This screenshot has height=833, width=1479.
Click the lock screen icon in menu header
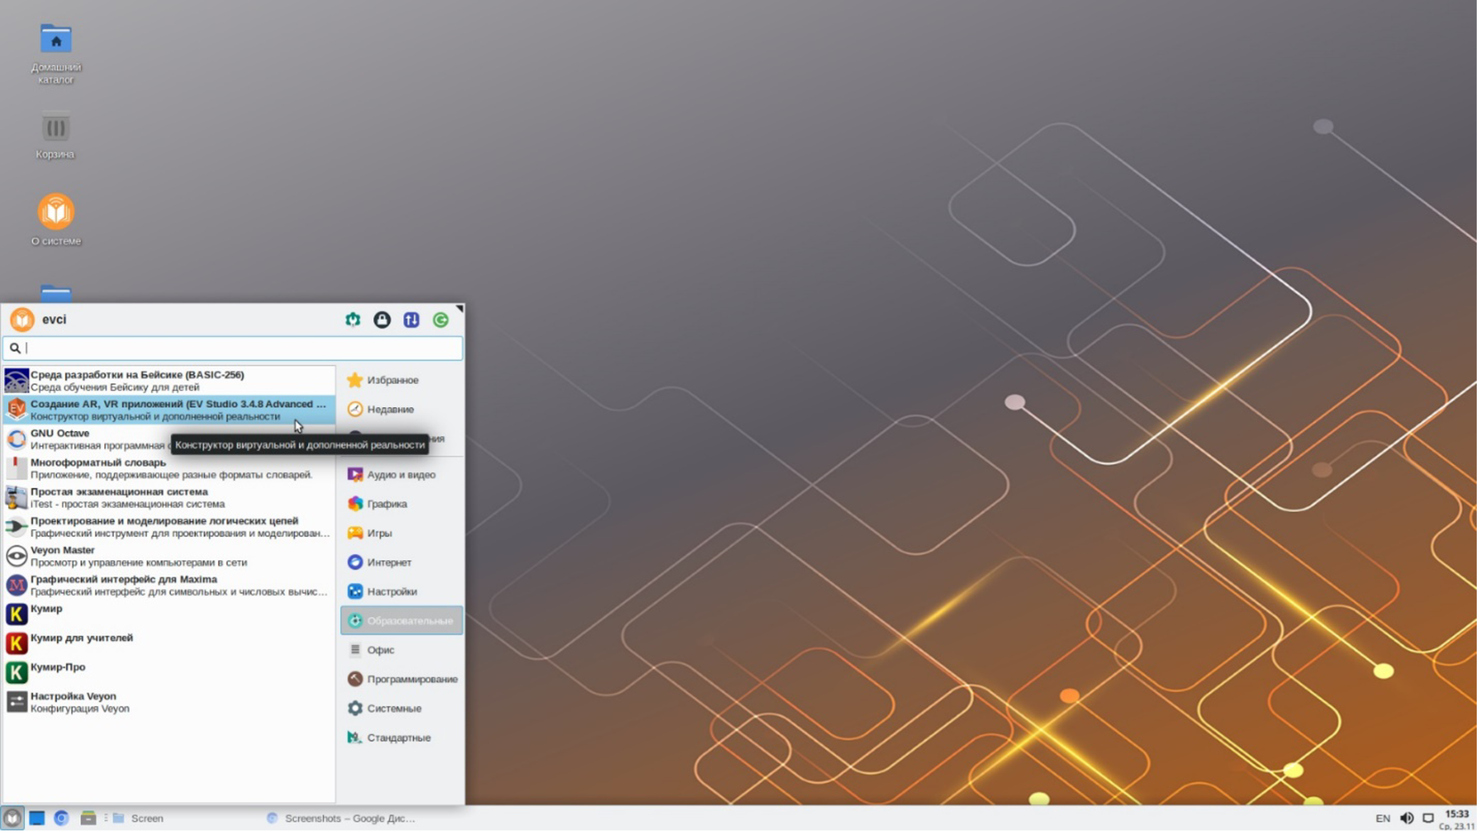382,320
